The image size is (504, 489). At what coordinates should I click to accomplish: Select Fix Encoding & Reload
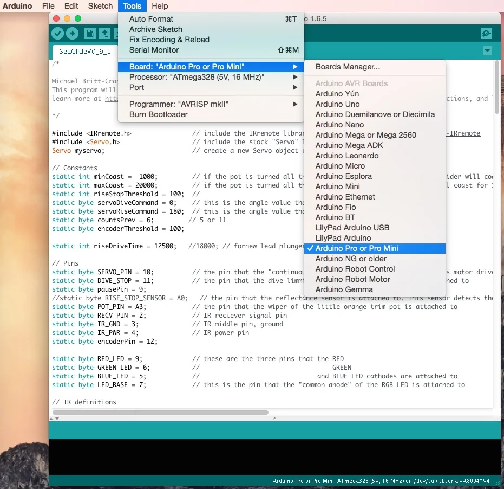point(211,40)
